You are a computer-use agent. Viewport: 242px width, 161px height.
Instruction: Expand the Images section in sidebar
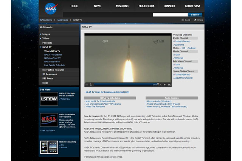click(46, 34)
